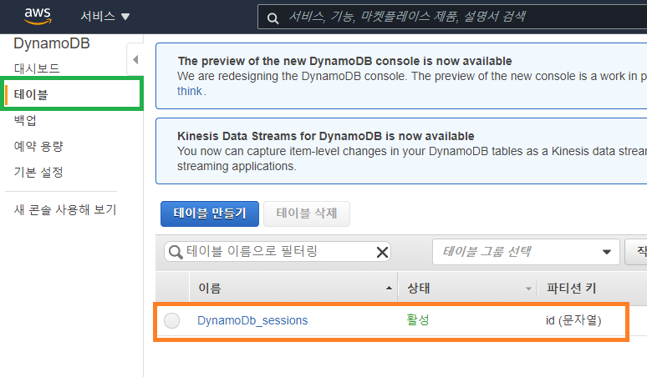Click the new DynamoDB console preview heading
Image resolution: width=647 pixels, height=377 pixels.
click(x=344, y=61)
